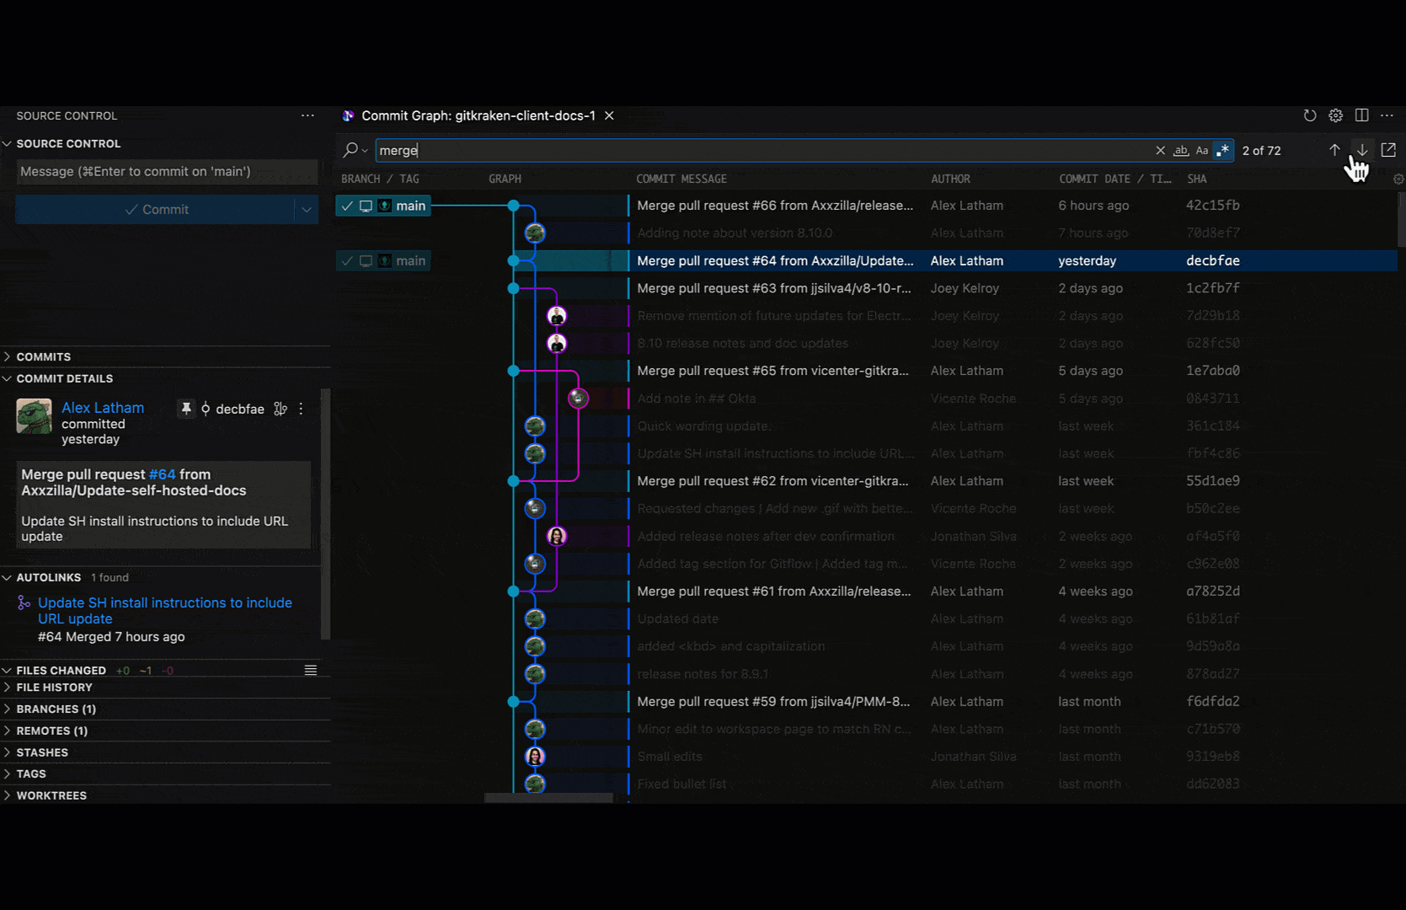This screenshot has width=1406, height=910.
Task: Refresh the Commit Graph
Action: pyautogui.click(x=1309, y=115)
